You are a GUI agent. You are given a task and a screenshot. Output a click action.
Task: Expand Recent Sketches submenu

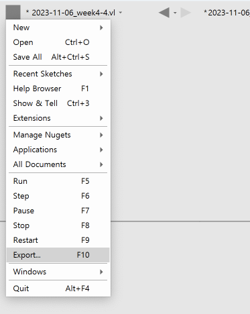(x=58, y=74)
